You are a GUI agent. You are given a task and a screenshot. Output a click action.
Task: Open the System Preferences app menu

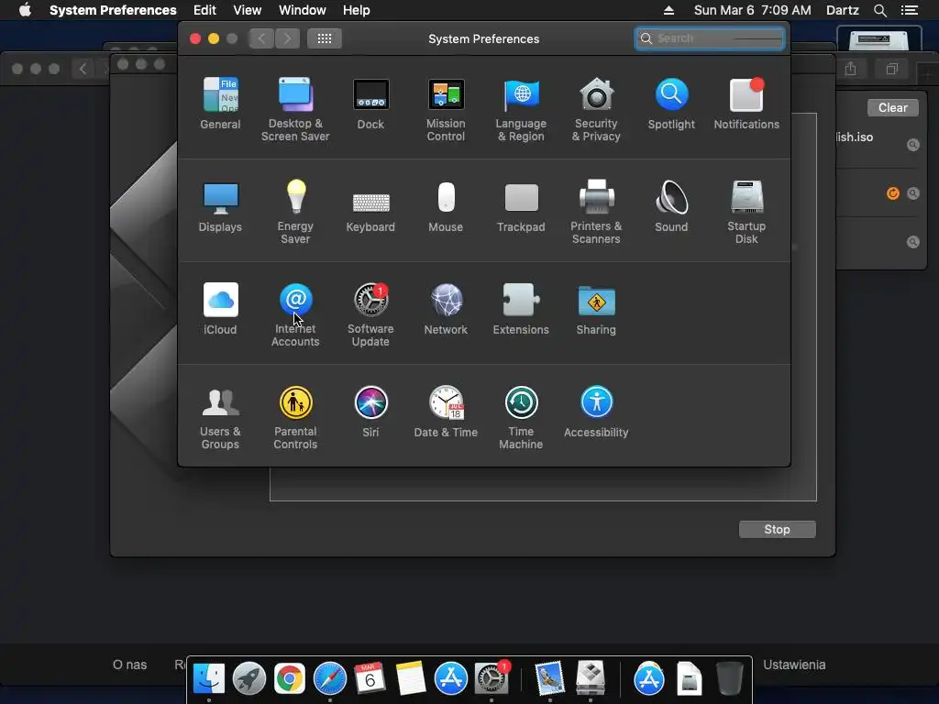113,10
